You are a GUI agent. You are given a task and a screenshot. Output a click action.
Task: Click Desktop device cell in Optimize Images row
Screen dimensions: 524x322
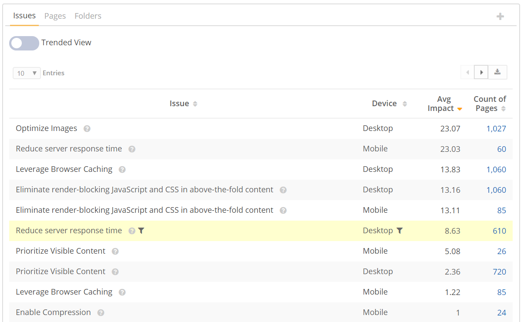[x=378, y=128]
